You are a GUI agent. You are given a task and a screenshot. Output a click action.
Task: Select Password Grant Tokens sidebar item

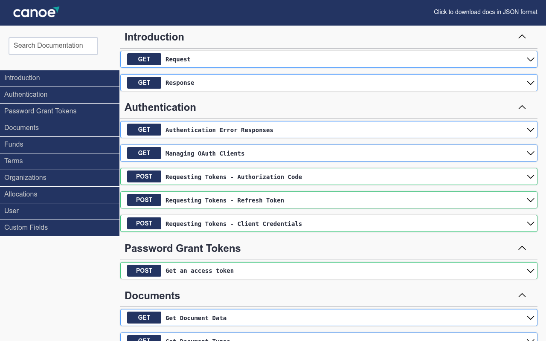(x=60, y=111)
